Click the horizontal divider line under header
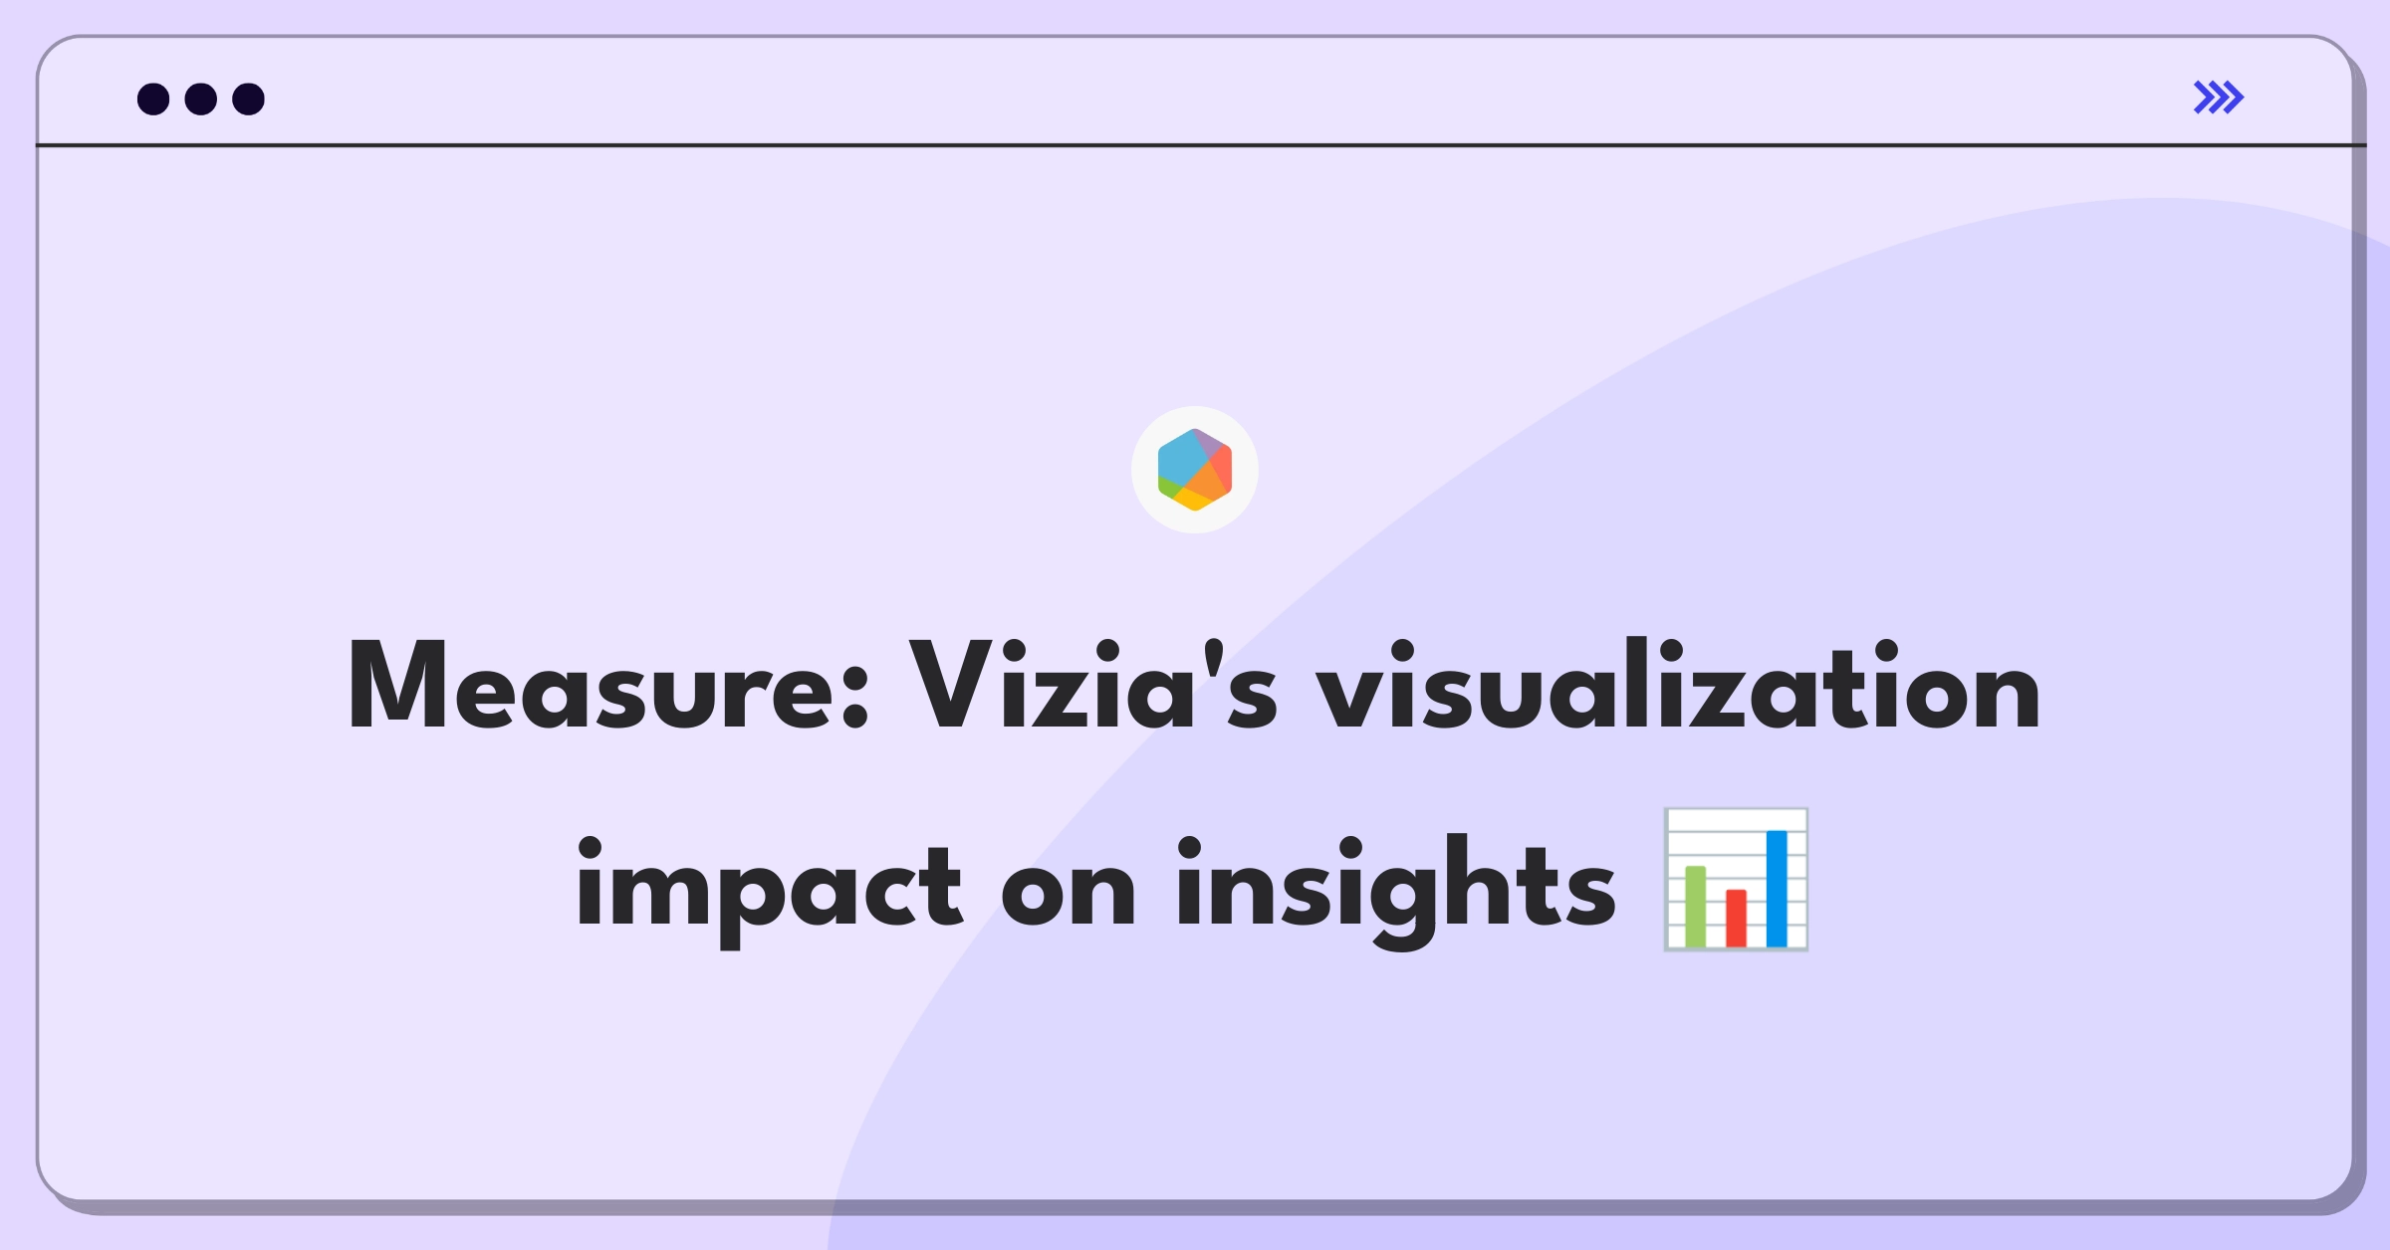 [1201, 145]
